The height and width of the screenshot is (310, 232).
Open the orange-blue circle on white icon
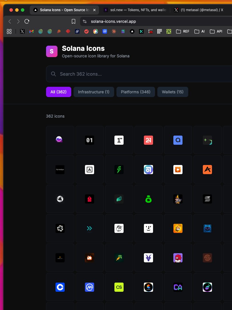148,287
